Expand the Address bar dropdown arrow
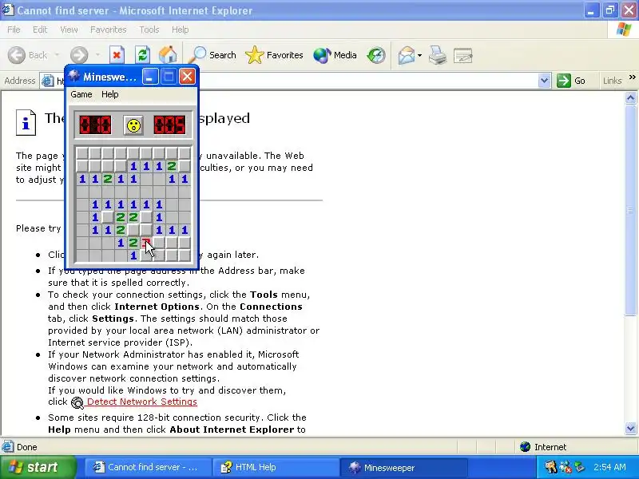 [x=544, y=81]
